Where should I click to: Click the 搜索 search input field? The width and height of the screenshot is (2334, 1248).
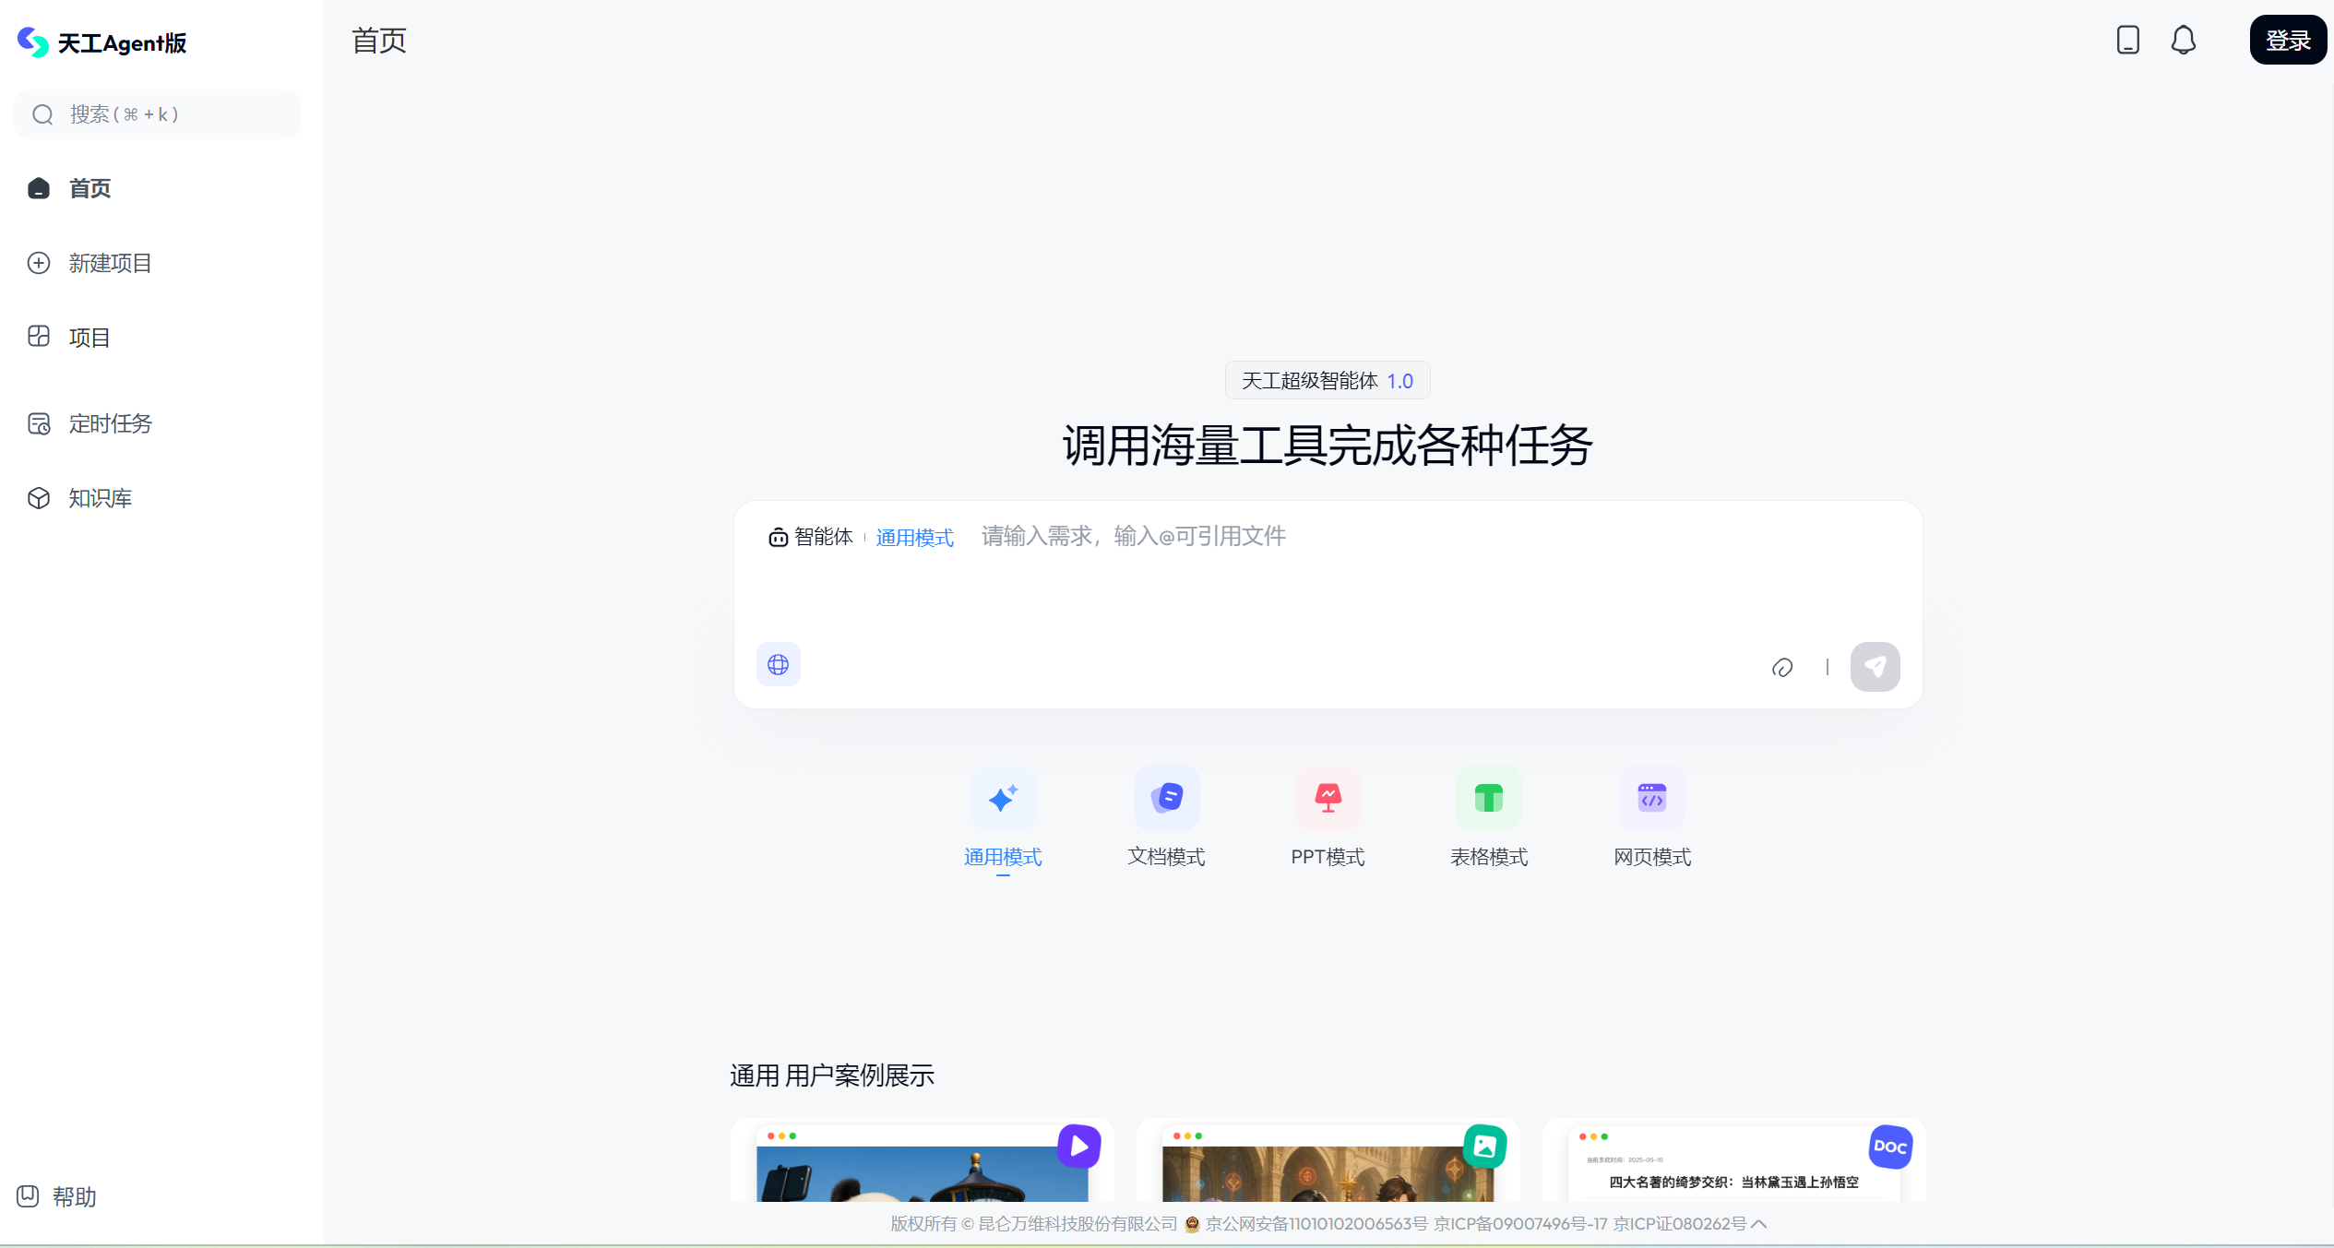coord(157,113)
